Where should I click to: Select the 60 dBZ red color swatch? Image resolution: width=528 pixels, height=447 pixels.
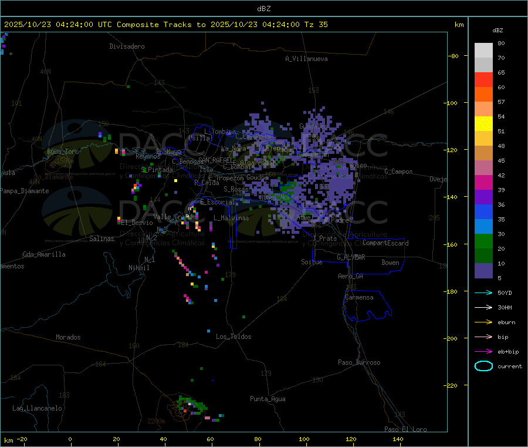[x=483, y=79]
